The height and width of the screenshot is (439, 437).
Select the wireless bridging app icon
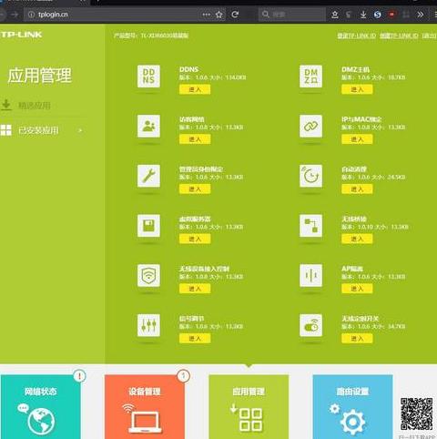[x=310, y=226]
